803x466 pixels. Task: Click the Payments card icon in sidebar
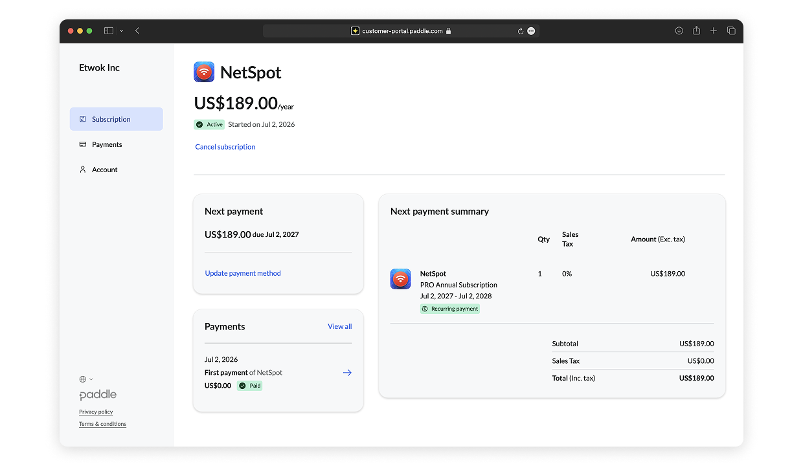(83, 144)
